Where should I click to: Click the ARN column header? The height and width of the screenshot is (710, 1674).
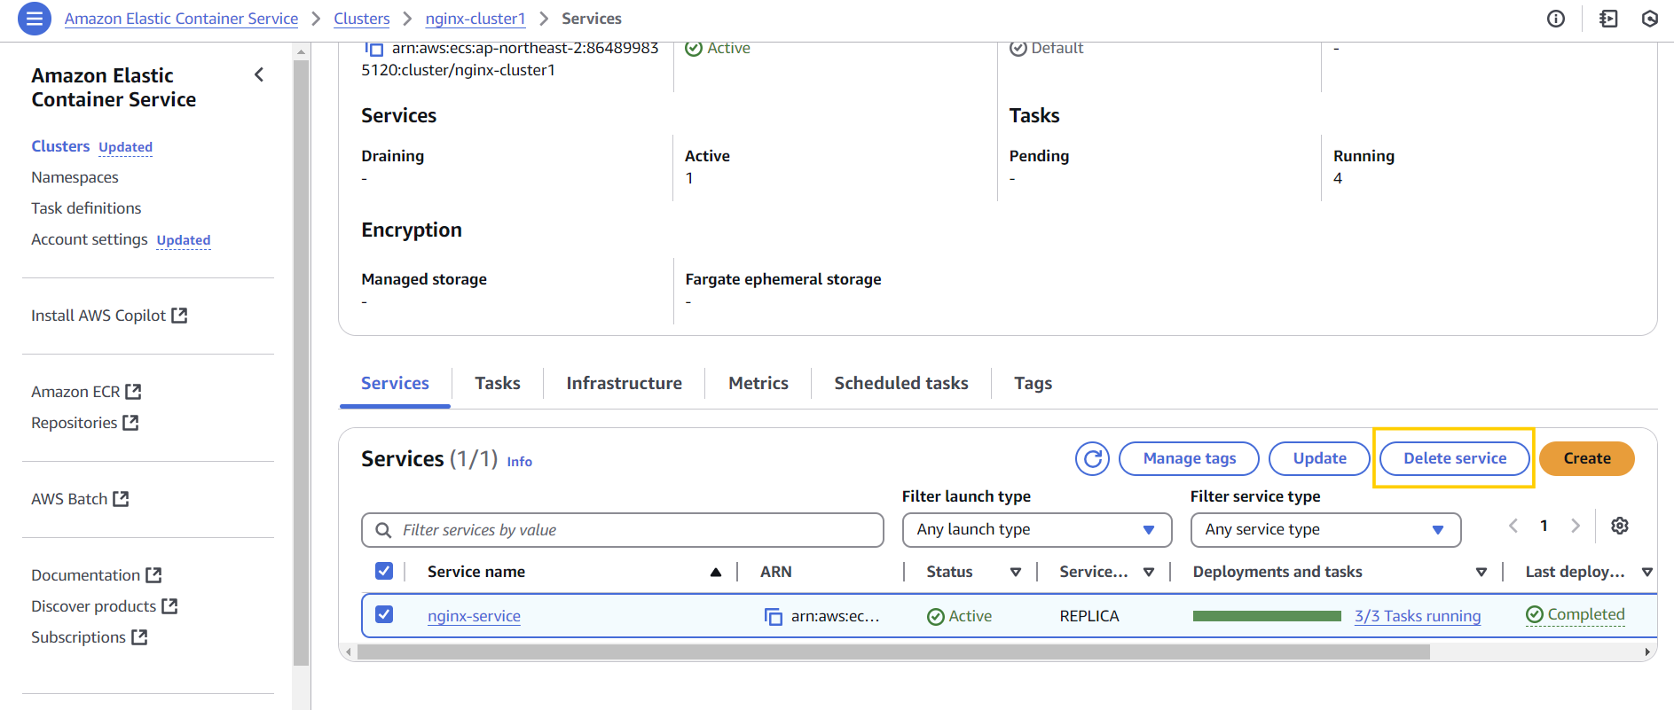click(x=776, y=572)
